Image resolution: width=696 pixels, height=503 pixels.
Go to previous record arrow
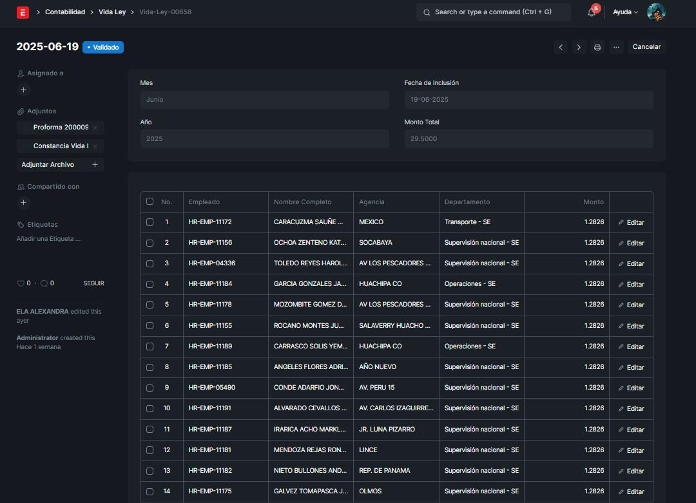pos(561,47)
